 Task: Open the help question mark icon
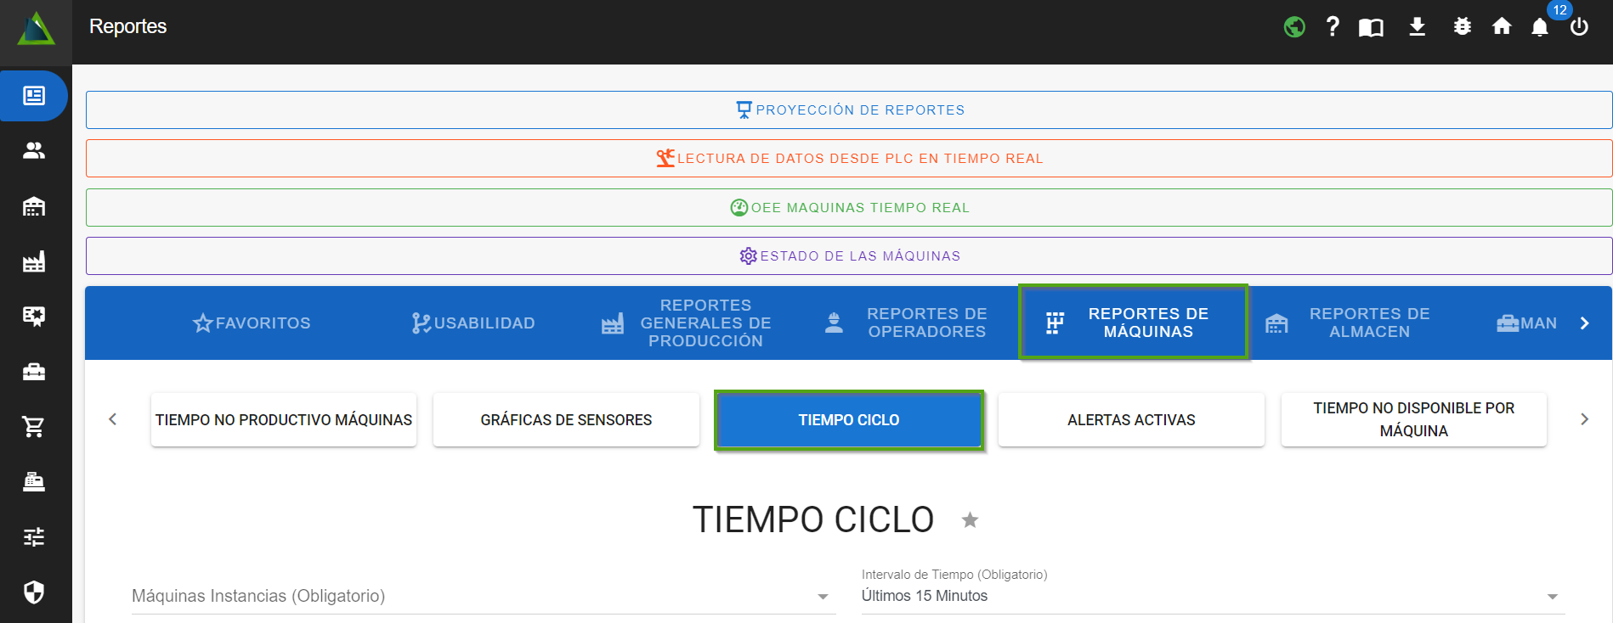(1333, 27)
